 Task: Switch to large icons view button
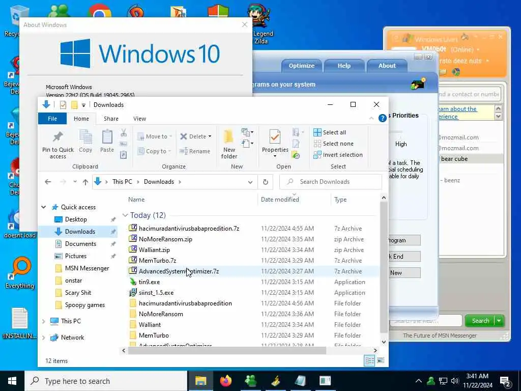point(381,360)
